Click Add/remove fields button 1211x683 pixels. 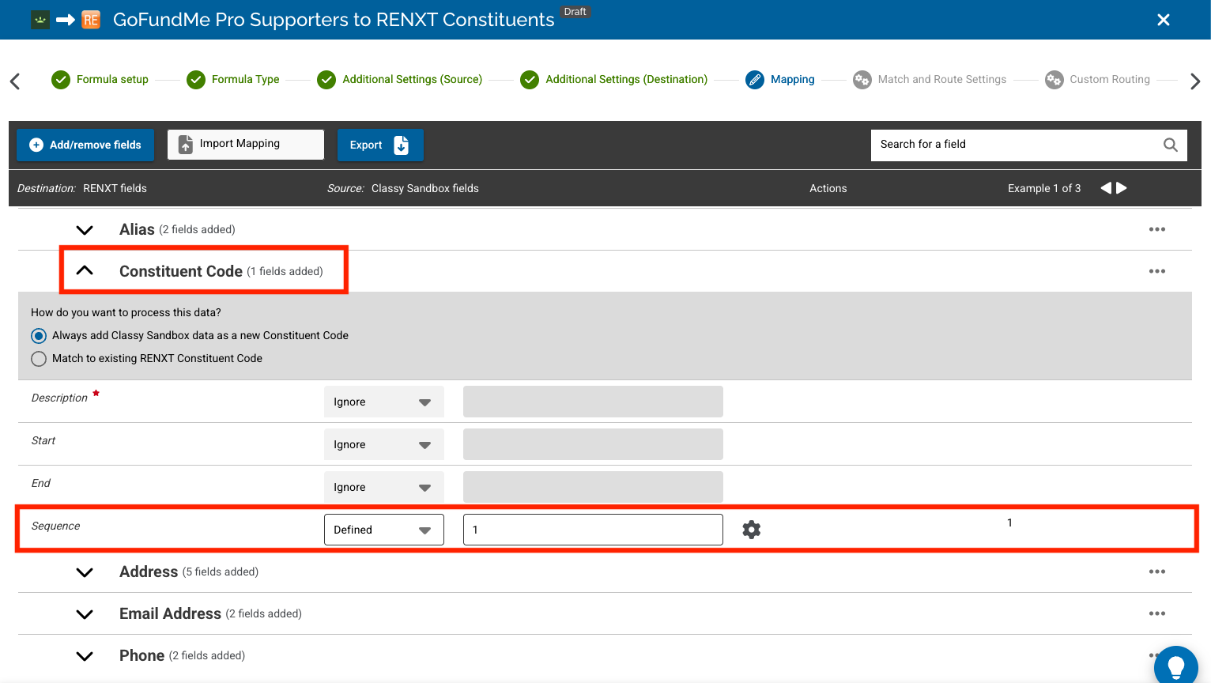coord(85,145)
